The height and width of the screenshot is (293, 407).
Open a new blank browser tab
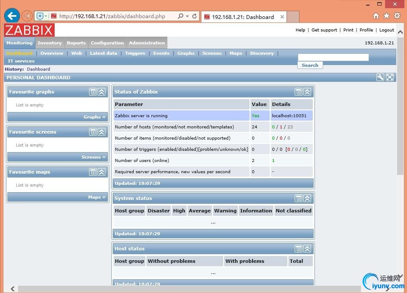click(293, 17)
